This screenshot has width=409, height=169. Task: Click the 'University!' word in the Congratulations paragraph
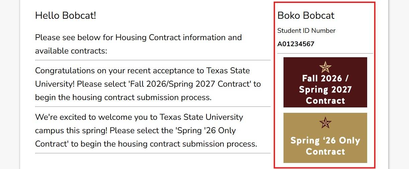pos(55,84)
